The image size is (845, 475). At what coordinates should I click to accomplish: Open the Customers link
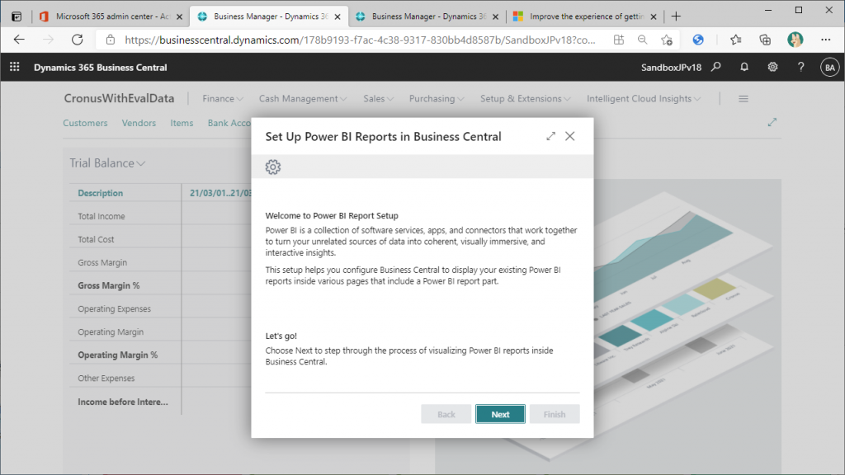click(x=85, y=123)
